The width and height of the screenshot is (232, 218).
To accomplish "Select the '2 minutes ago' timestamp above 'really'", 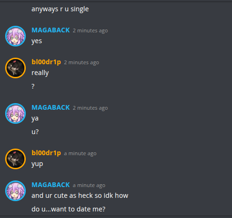I will click(82, 62).
